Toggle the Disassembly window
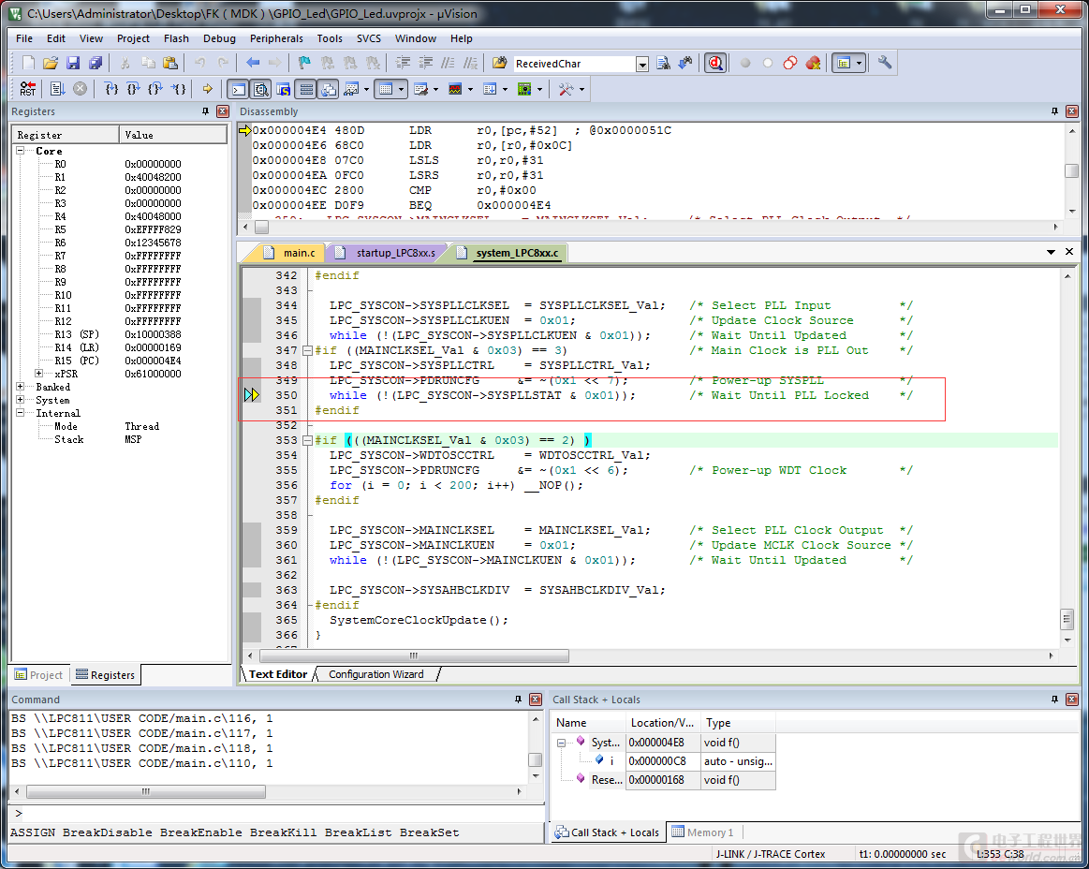Viewport: 1089px width, 869px height. coord(261,89)
